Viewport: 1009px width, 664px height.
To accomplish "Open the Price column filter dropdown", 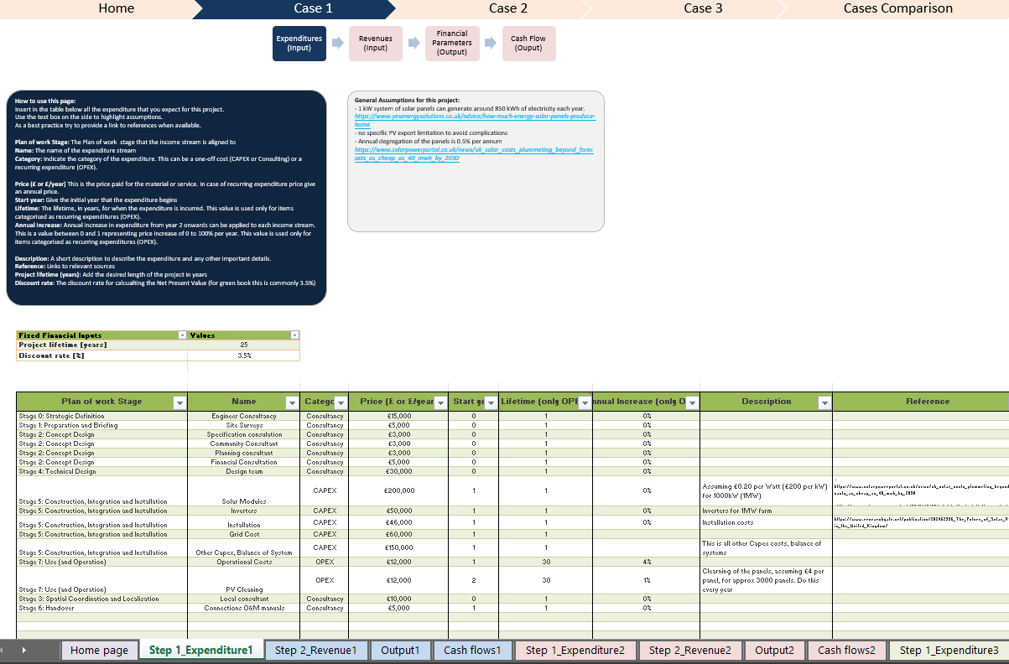I will tap(441, 402).
